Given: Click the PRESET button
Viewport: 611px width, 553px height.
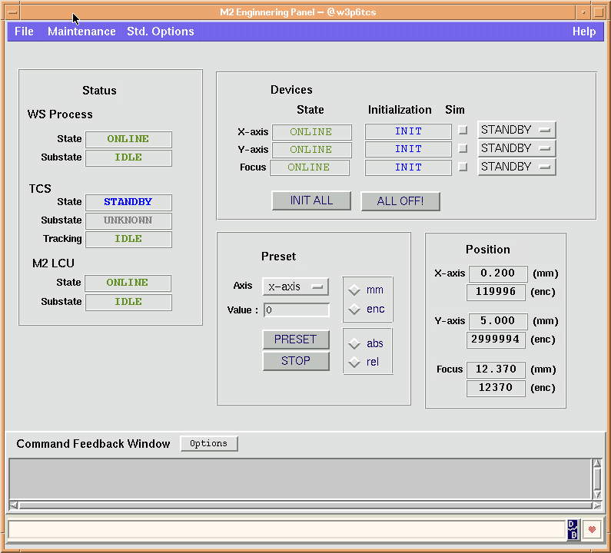Looking at the screenshot, I should [x=296, y=339].
